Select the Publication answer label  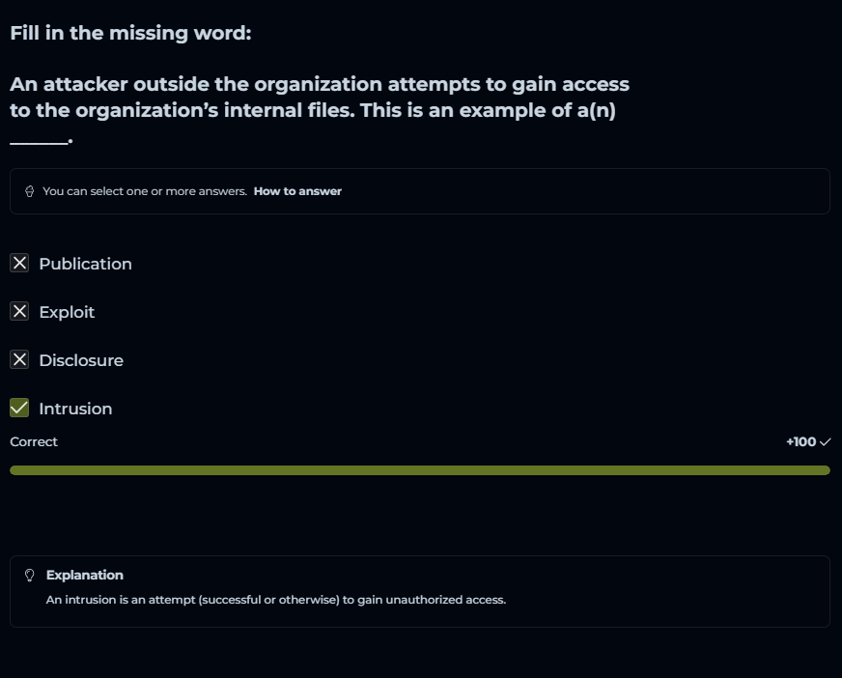point(85,264)
